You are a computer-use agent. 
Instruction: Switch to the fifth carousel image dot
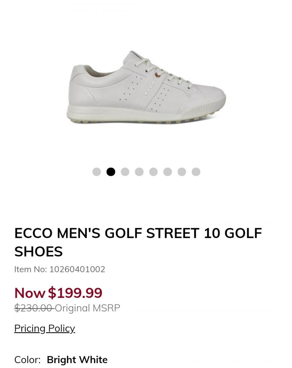(x=153, y=172)
